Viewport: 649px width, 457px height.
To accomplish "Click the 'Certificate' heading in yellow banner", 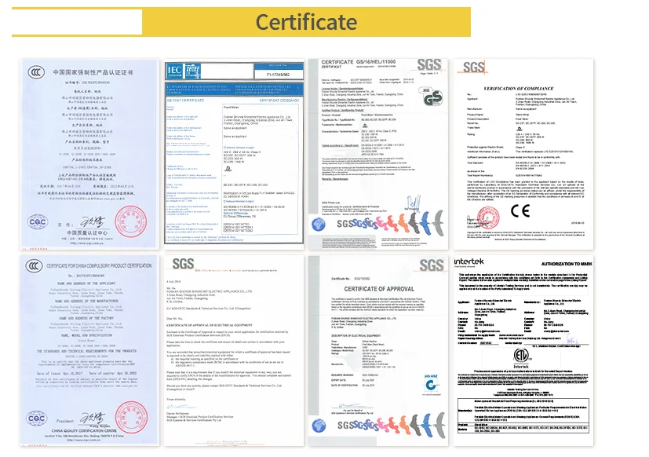I will 306,22.
